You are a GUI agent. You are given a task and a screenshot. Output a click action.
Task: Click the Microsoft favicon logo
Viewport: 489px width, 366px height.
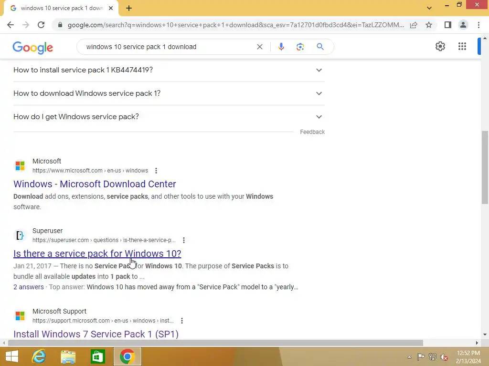click(20, 165)
